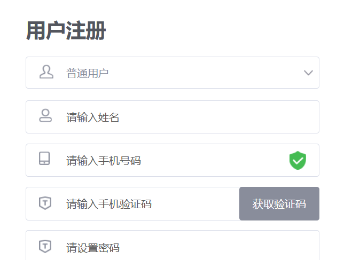Expand the 普通用户 dropdown chevron arrow
This screenshot has width=352, height=260.
tap(308, 73)
